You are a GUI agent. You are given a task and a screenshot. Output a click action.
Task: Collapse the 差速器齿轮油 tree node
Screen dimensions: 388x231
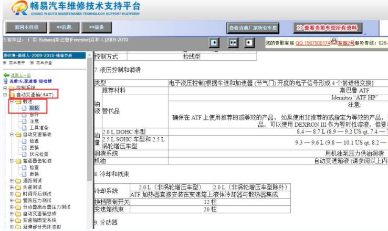pyautogui.click(x=12, y=161)
